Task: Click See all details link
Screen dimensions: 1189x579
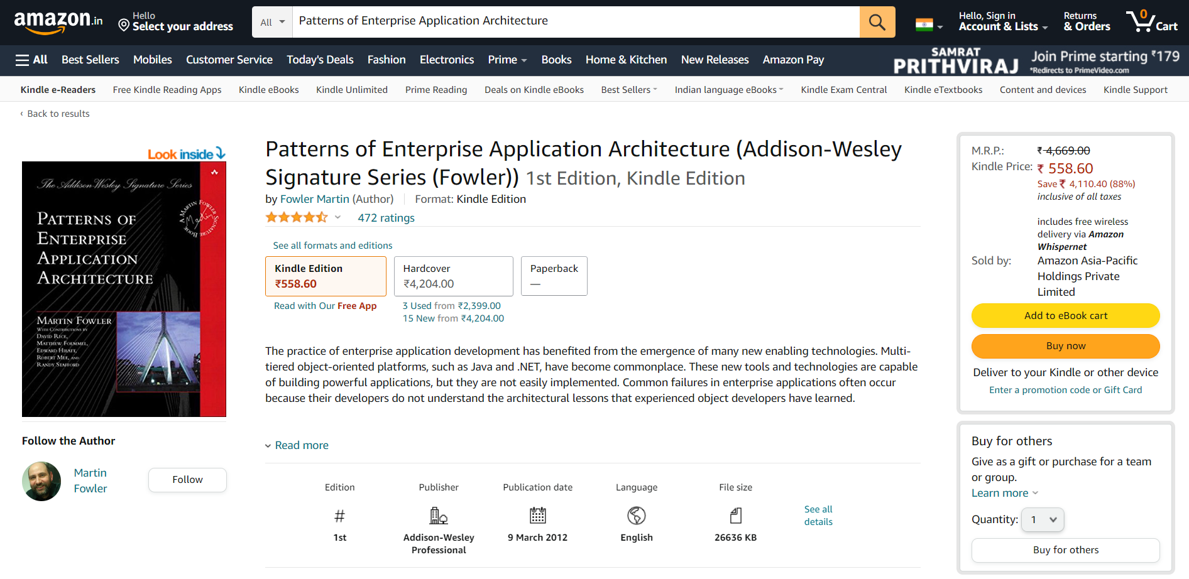Action: pos(818,516)
